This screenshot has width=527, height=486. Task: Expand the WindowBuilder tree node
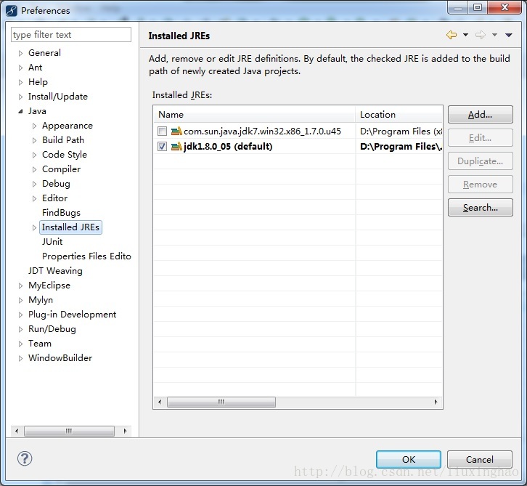click(x=21, y=359)
